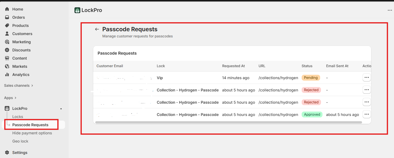Click the pin dot next to LockPro
394x158 pixels.
61,109
